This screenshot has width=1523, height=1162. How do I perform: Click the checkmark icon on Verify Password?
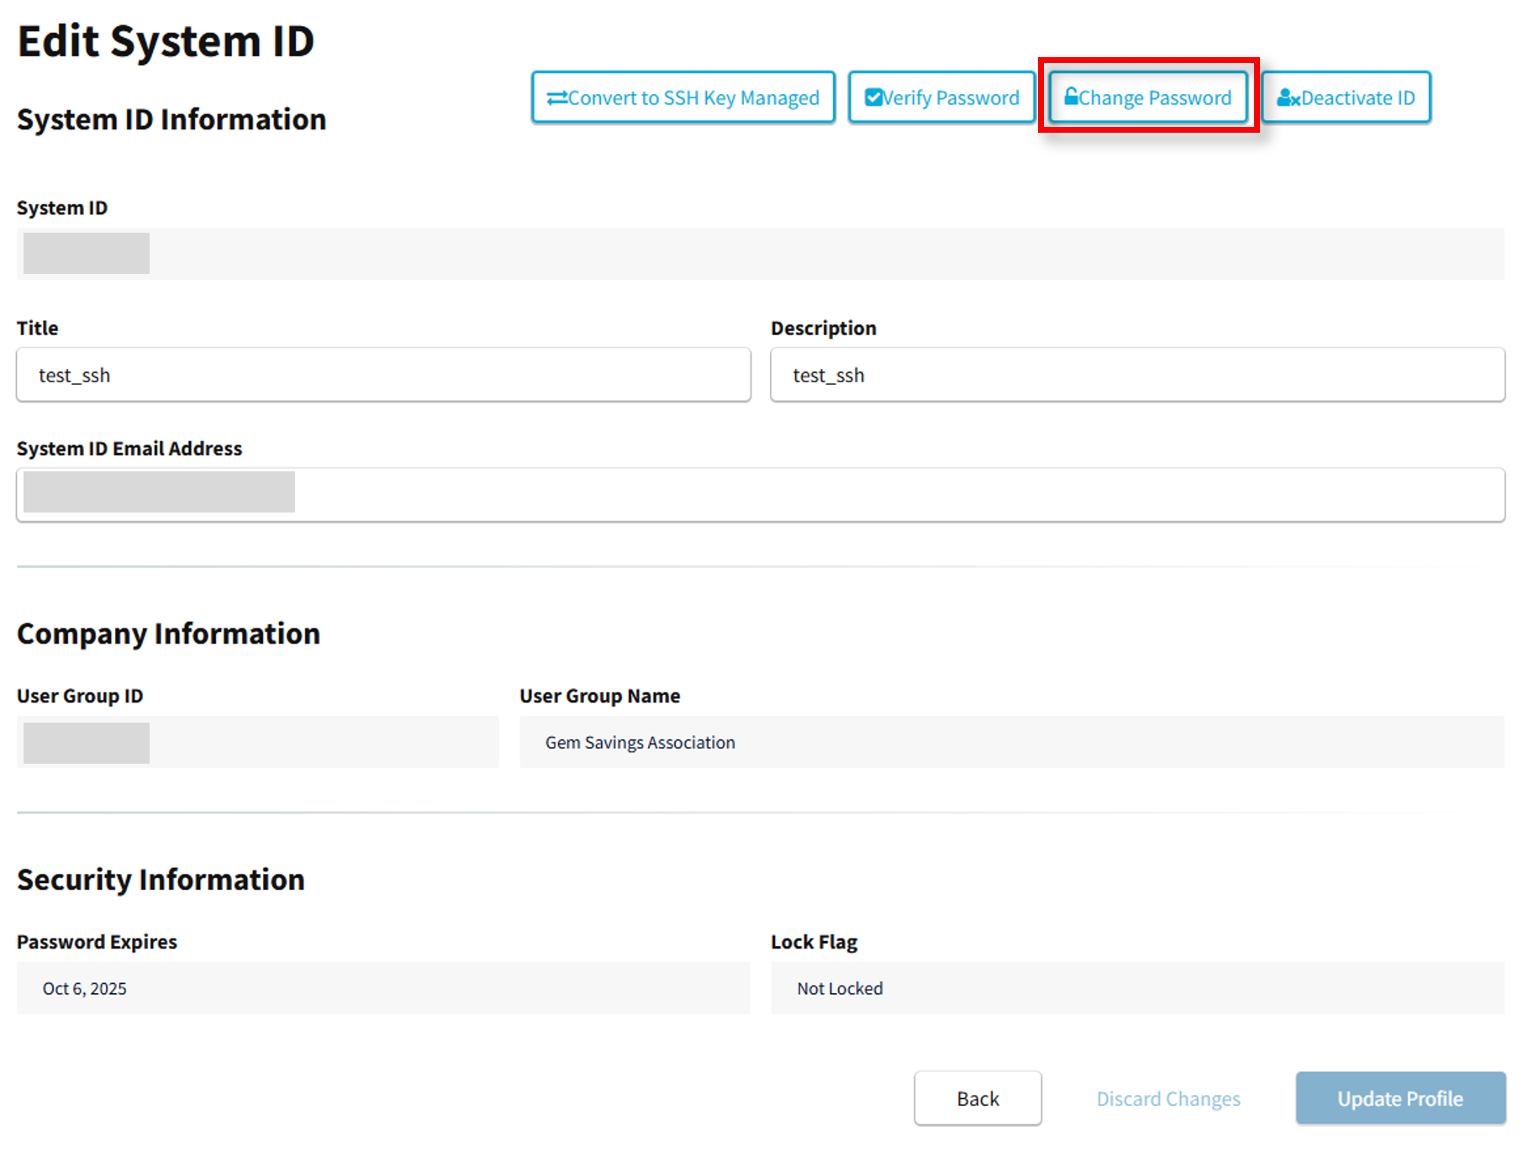coord(873,97)
